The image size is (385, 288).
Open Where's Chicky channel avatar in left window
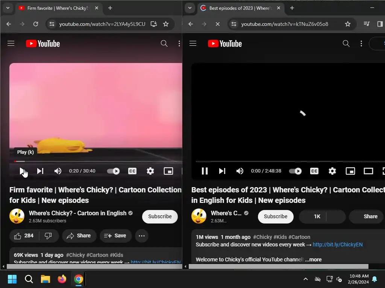(x=17, y=216)
